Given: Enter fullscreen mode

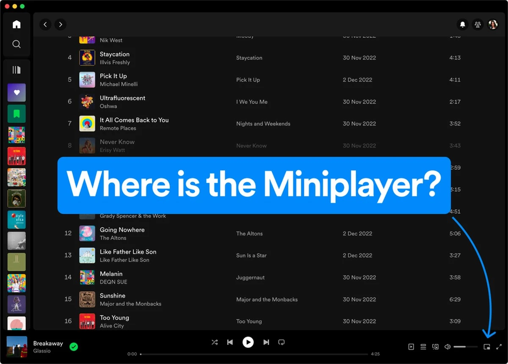Looking at the screenshot, I should click(x=498, y=346).
